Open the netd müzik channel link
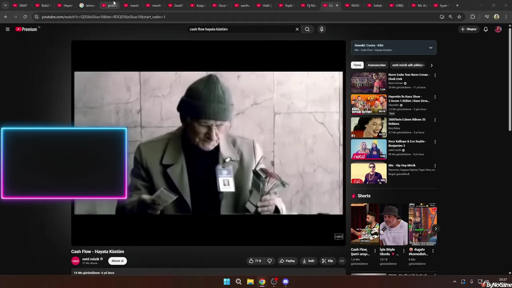Viewport: 512px width, 288px height. pyautogui.click(x=91, y=259)
